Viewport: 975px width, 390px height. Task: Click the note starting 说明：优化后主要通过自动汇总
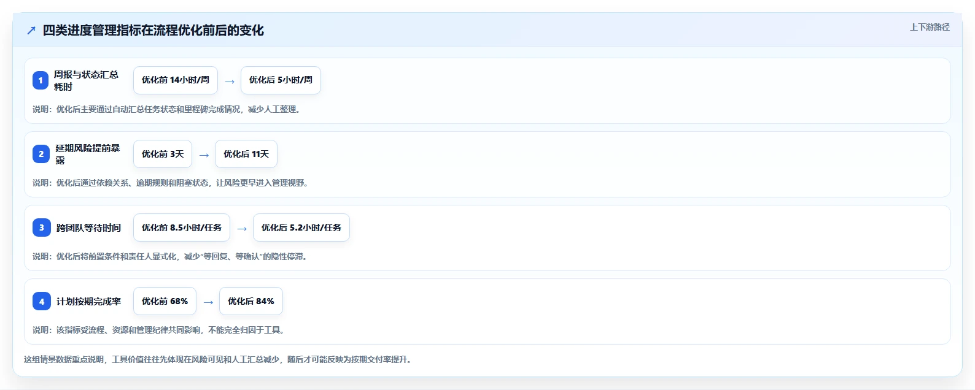[x=166, y=109]
